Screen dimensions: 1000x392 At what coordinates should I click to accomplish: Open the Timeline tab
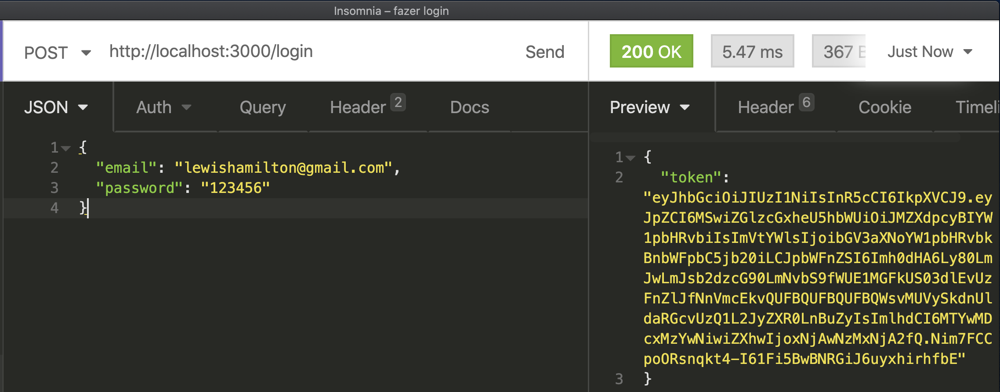coord(977,107)
